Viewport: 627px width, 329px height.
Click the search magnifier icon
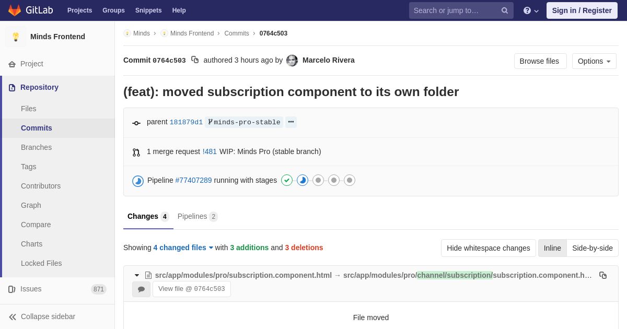[x=505, y=10]
